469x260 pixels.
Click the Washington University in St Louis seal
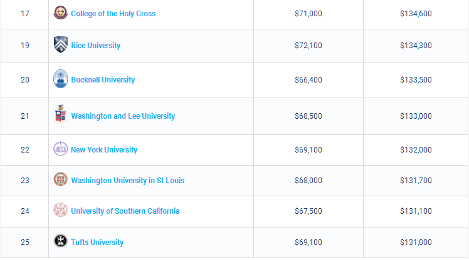click(60, 180)
